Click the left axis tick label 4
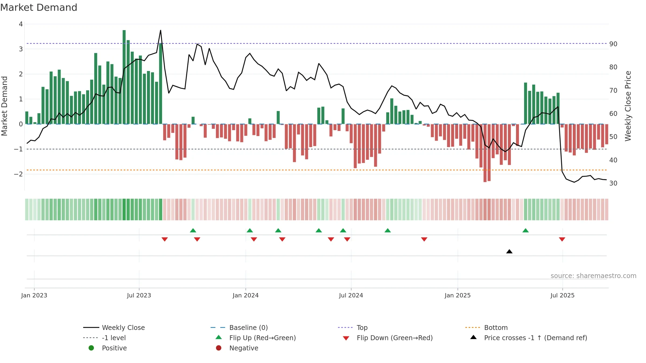646x363 pixels. [21, 24]
